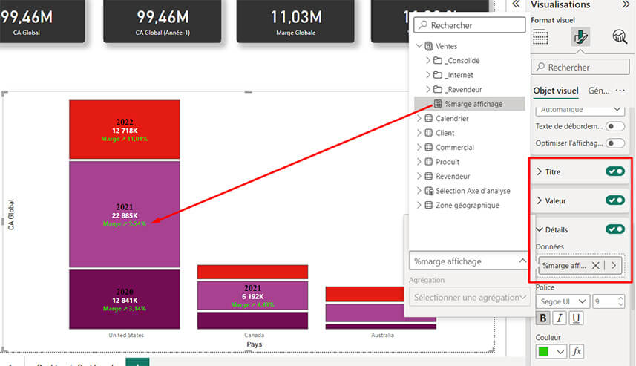Viewport: 636px width, 366px height.
Task: Click the _Internet folder icon
Action: (x=438, y=75)
